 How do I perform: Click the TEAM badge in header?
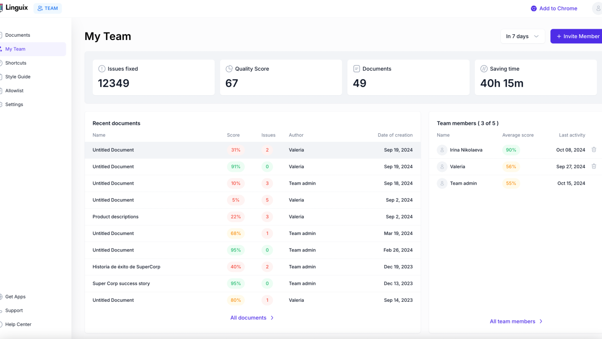click(48, 8)
